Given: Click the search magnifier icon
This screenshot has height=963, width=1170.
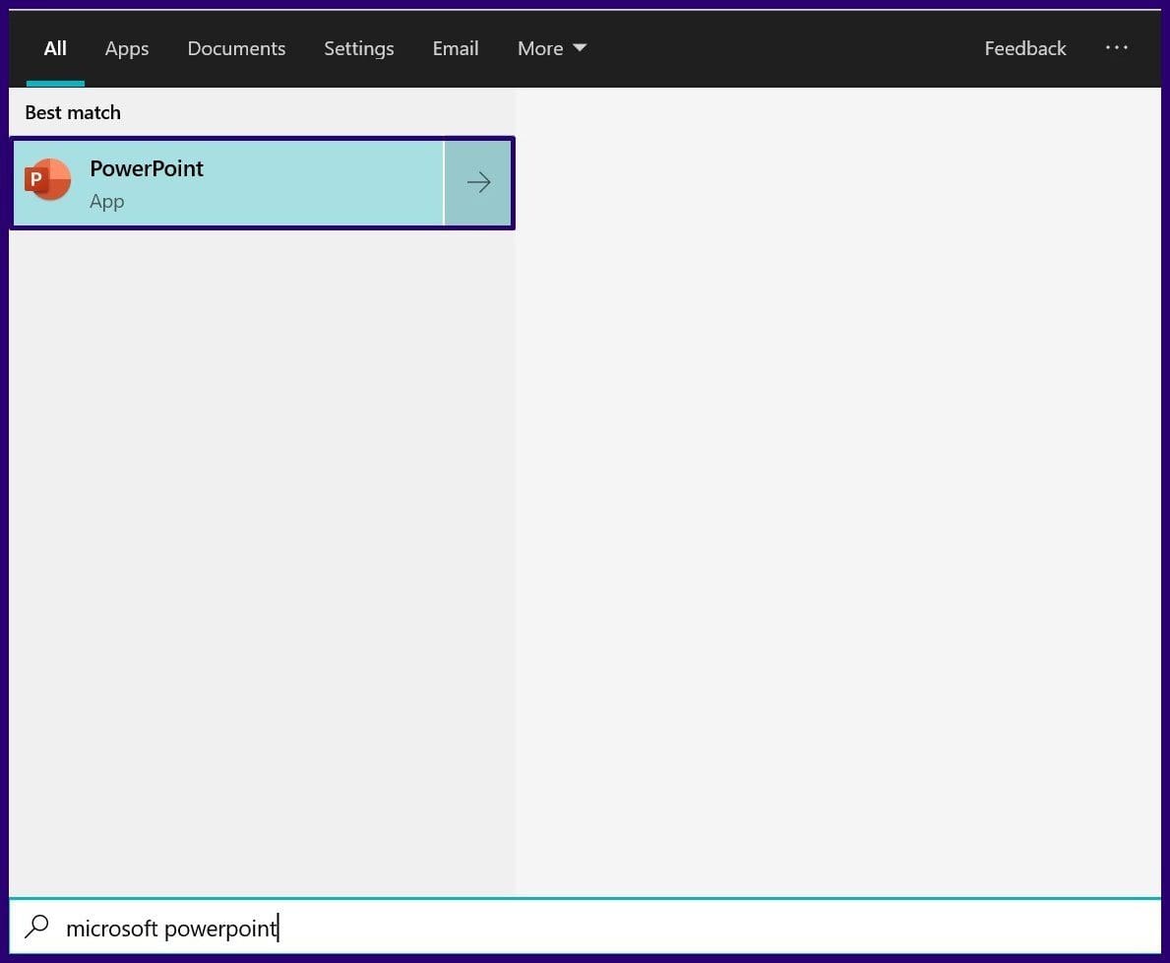Looking at the screenshot, I should pos(36,928).
